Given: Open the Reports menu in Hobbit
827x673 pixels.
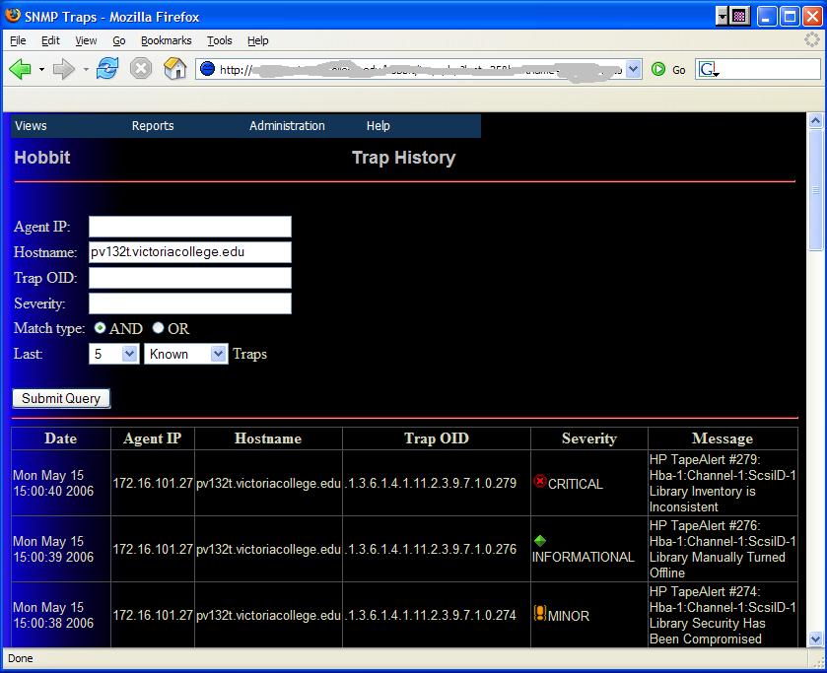Looking at the screenshot, I should coord(153,126).
